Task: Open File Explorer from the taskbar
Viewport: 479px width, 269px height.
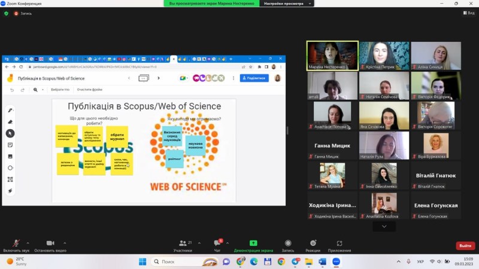Action: (x=308, y=262)
